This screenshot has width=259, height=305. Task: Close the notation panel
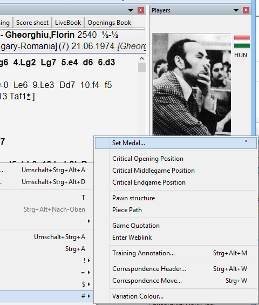[x=141, y=10]
